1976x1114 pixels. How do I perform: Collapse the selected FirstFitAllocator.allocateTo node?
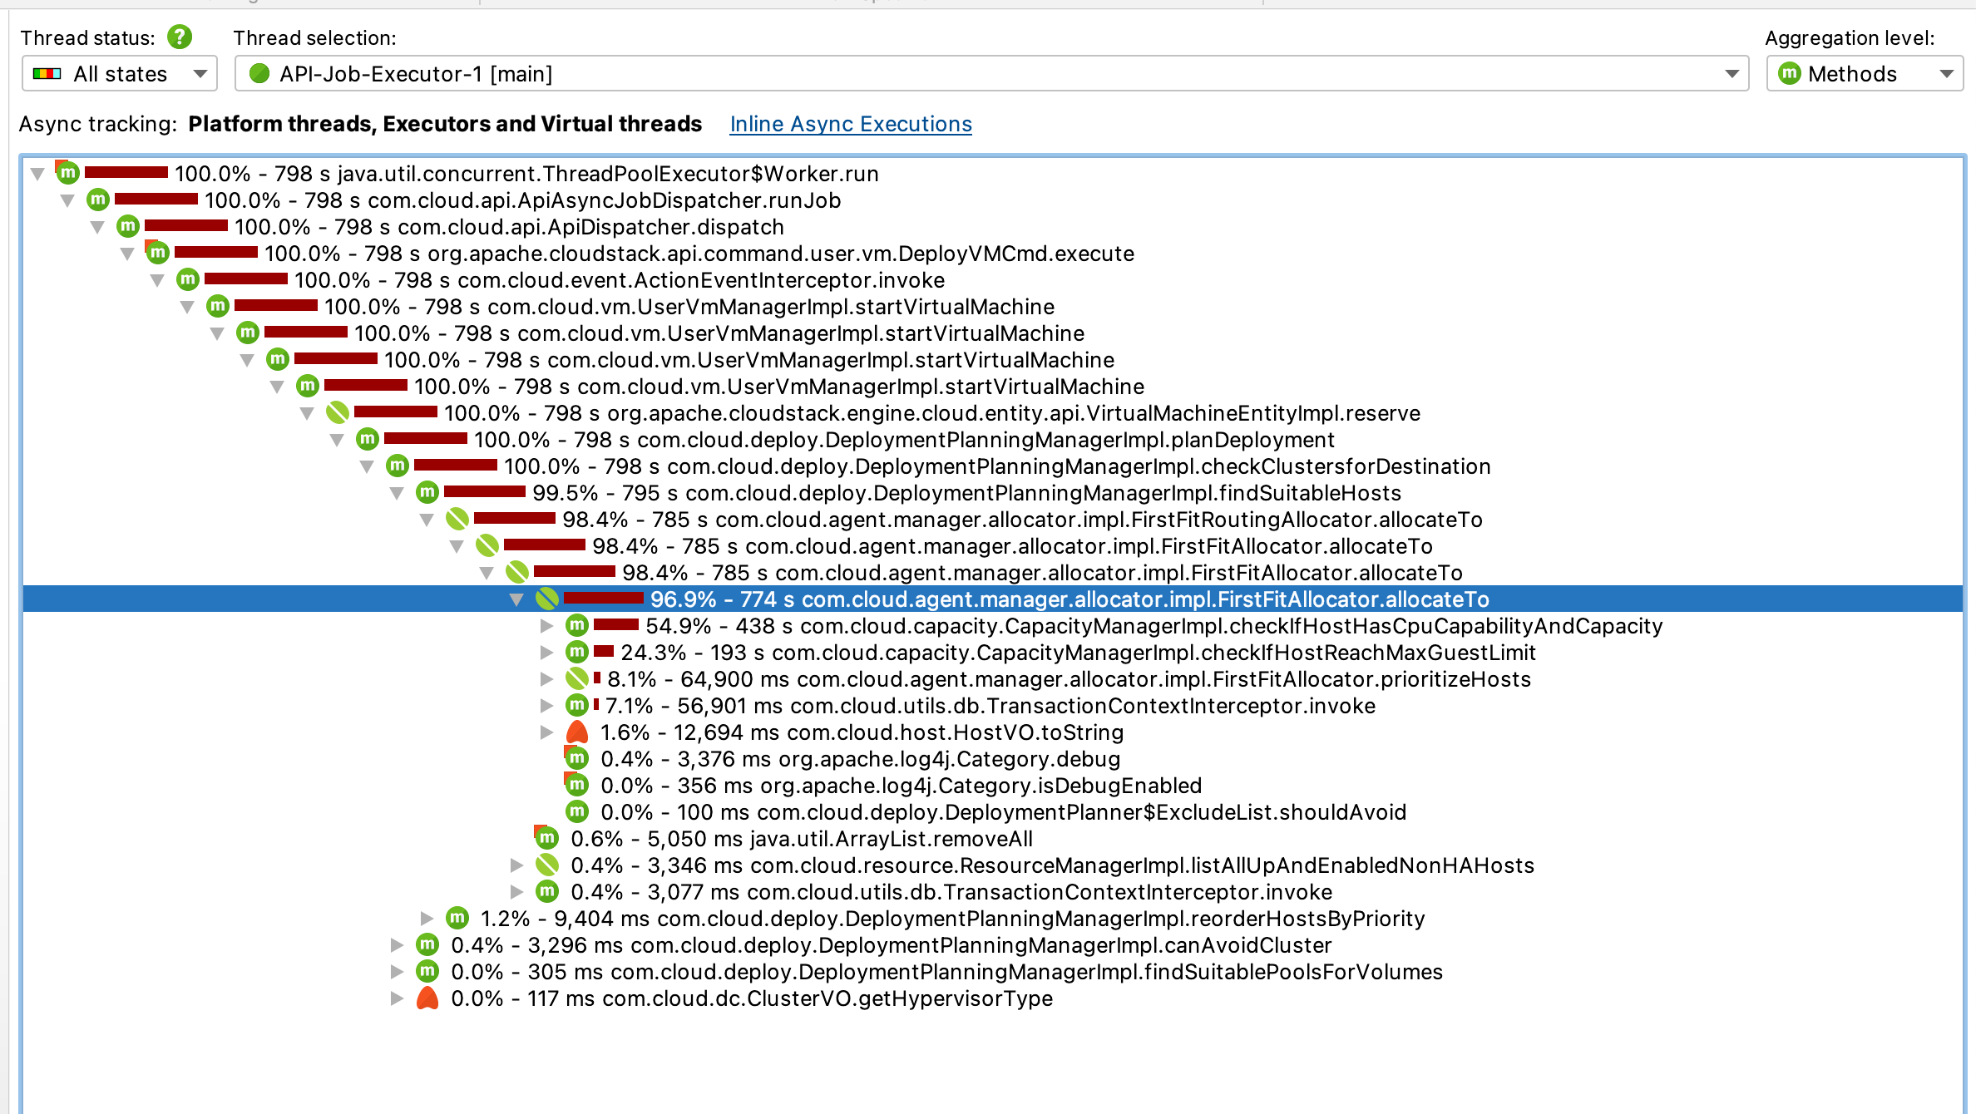click(516, 599)
